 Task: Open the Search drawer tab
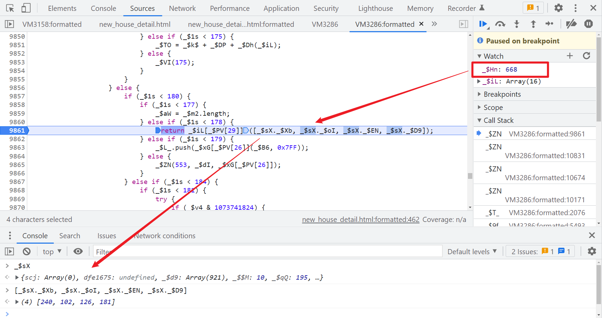click(70, 236)
